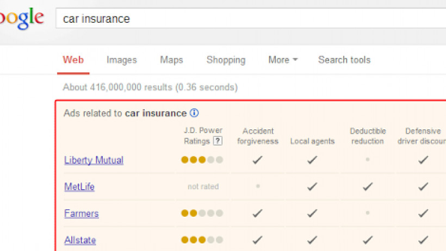Open the Maps tab
This screenshot has height=251, width=446.
click(x=171, y=60)
